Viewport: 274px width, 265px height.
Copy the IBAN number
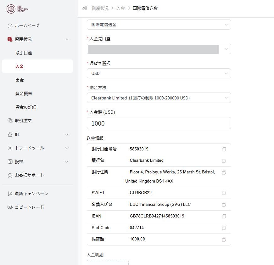point(224,217)
